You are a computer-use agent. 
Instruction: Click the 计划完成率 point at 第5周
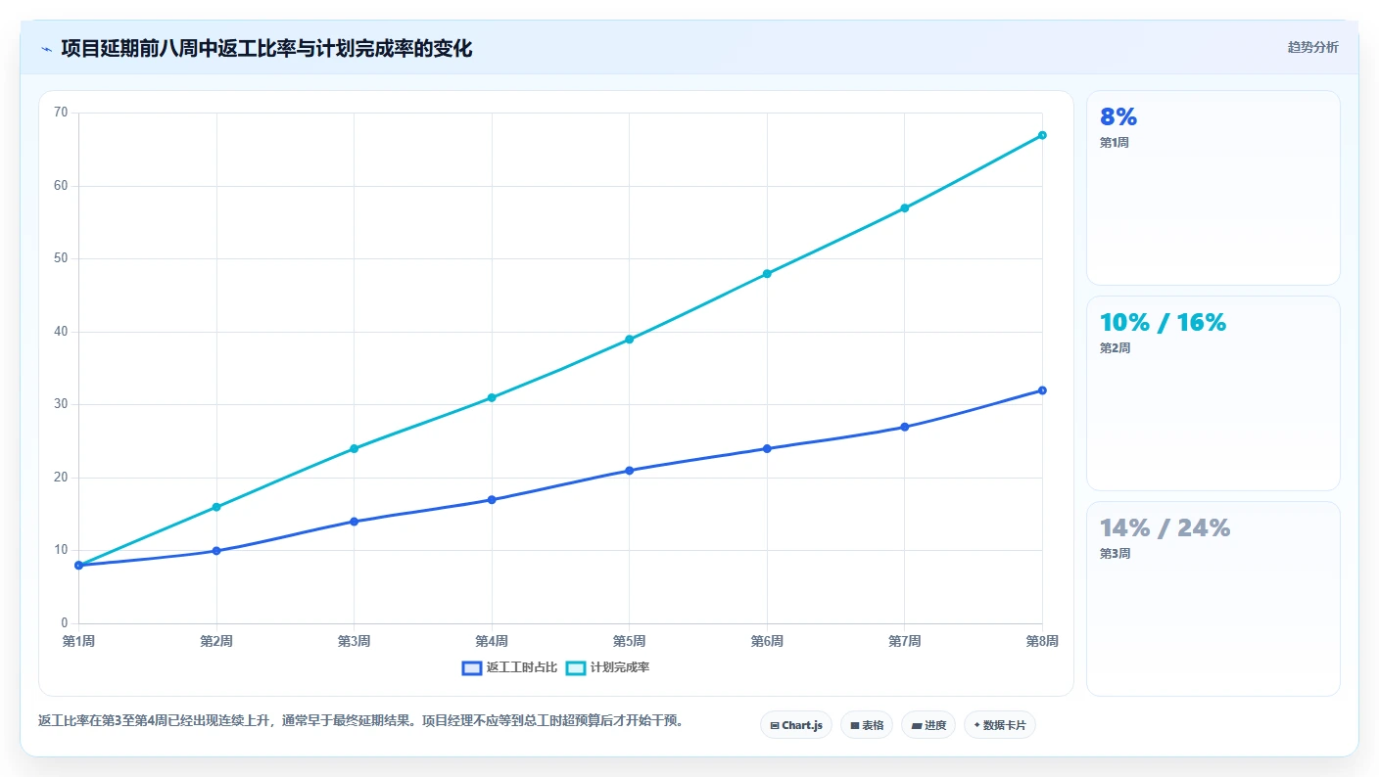coord(629,340)
